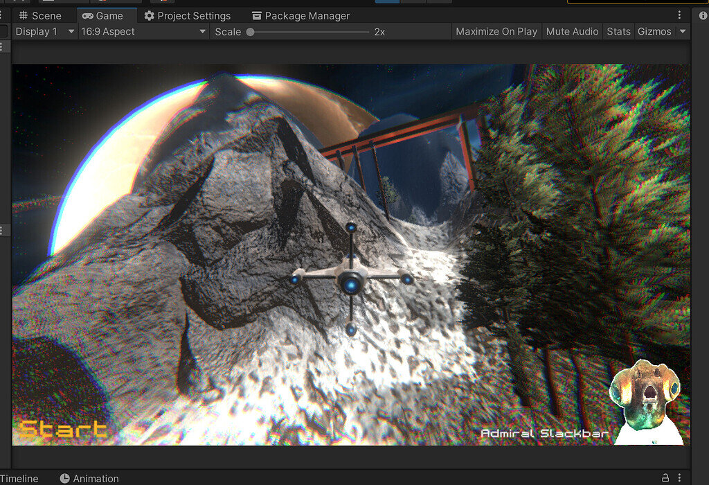
Task: Click the package box icon beside Package Manager
Action: pyautogui.click(x=255, y=15)
